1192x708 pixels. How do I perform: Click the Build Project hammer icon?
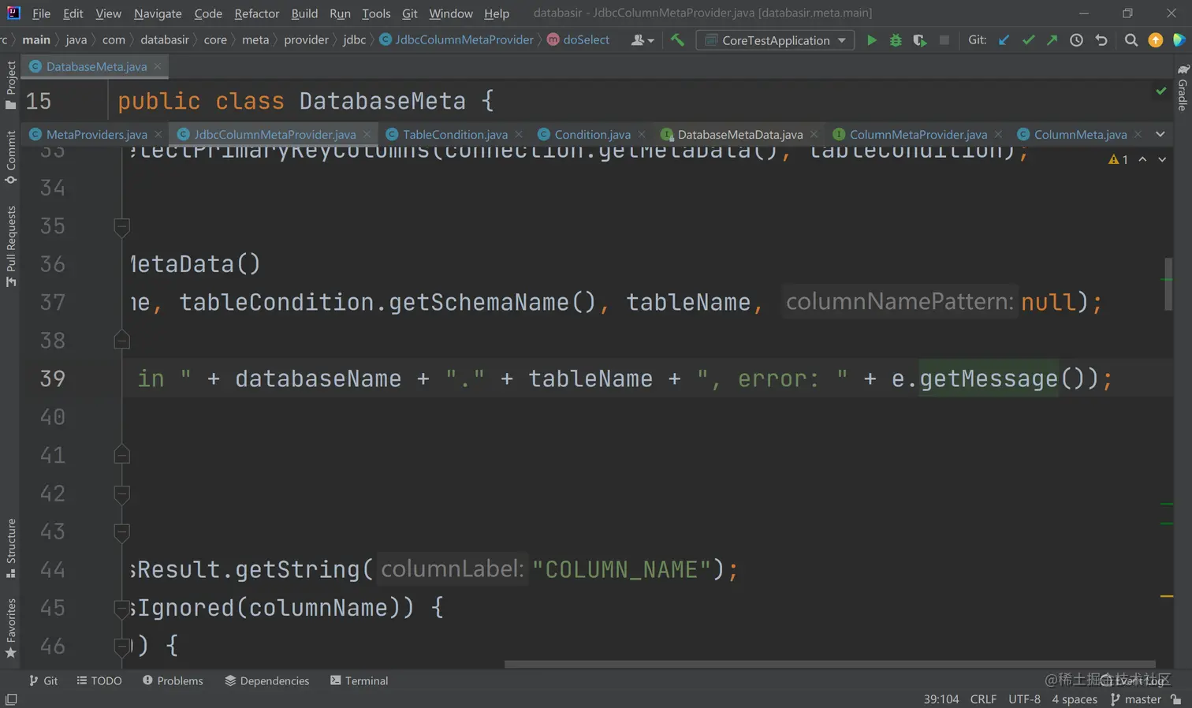click(677, 39)
